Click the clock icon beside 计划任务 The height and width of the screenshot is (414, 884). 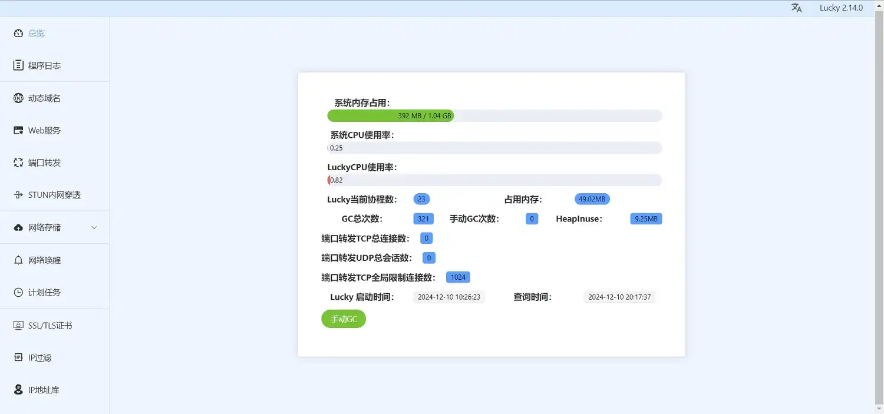click(x=18, y=292)
